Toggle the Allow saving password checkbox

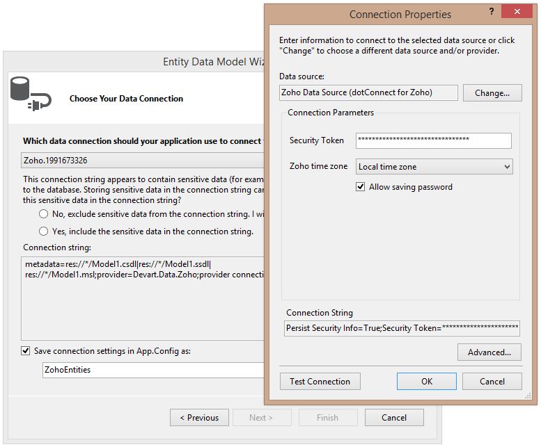pos(360,187)
